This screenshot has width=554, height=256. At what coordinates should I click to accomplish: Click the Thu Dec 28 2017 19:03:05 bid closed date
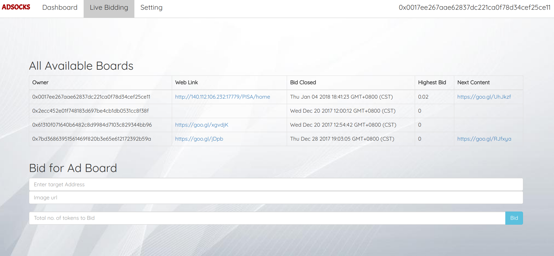coord(342,139)
